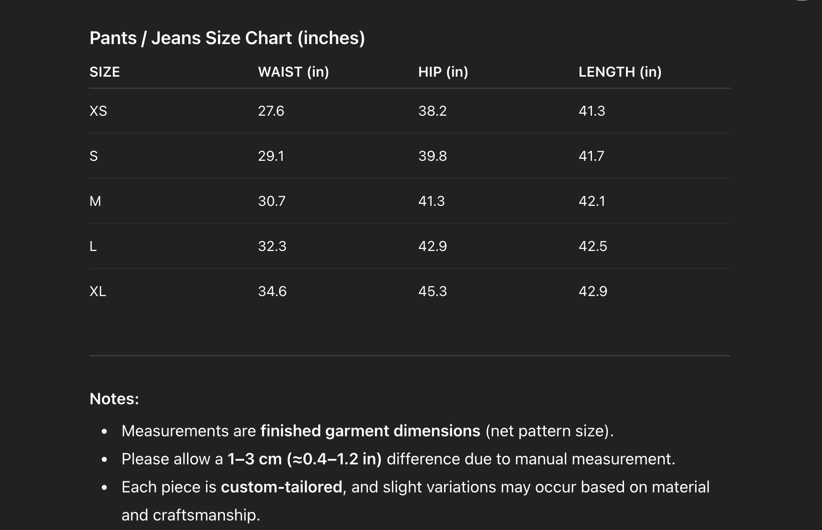This screenshot has height=530, width=822.
Task: Click the bold "custom-tailored" text
Action: coord(282,487)
